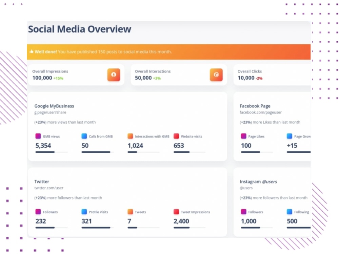Click the Tweet Impressions progress bar

point(190,228)
